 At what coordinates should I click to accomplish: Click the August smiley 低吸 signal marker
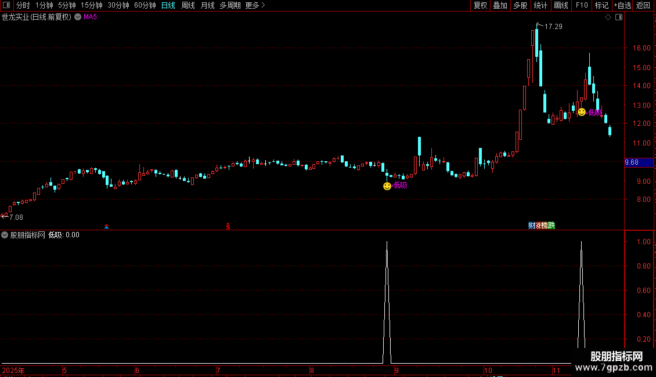point(387,186)
